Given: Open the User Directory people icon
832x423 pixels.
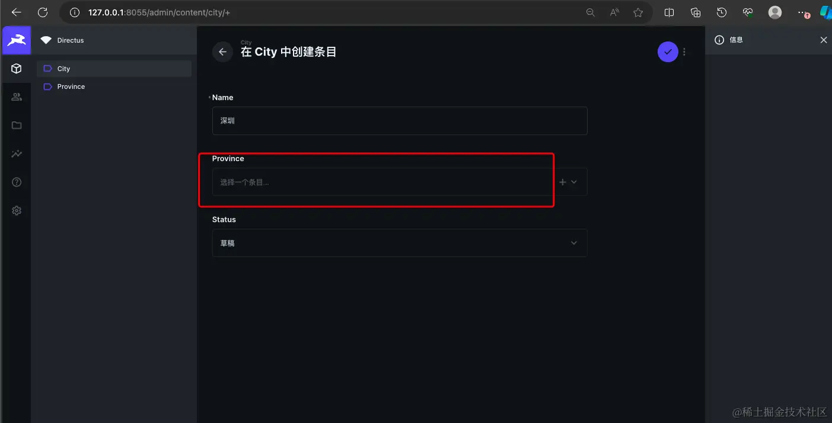Looking at the screenshot, I should coord(17,97).
